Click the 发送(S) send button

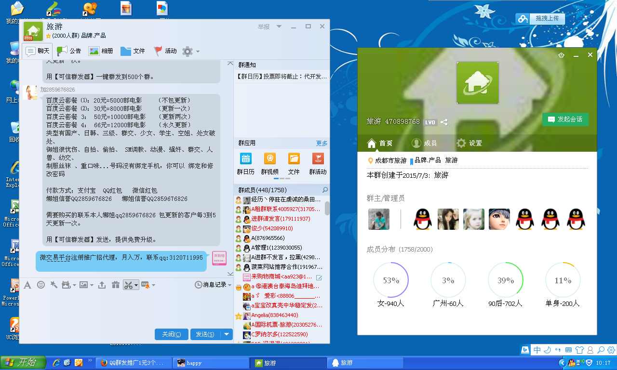pyautogui.click(x=205, y=334)
